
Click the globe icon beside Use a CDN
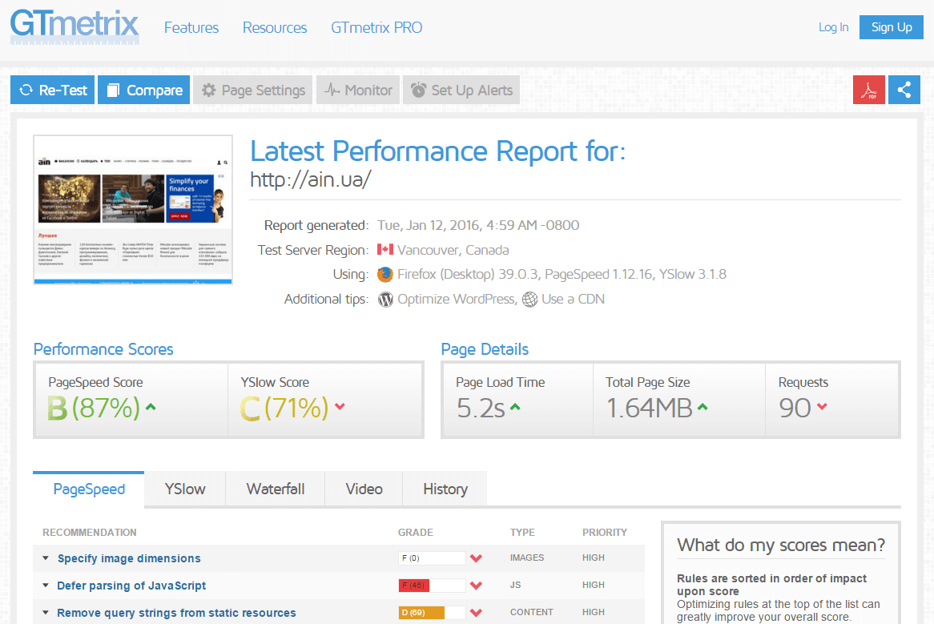[530, 299]
